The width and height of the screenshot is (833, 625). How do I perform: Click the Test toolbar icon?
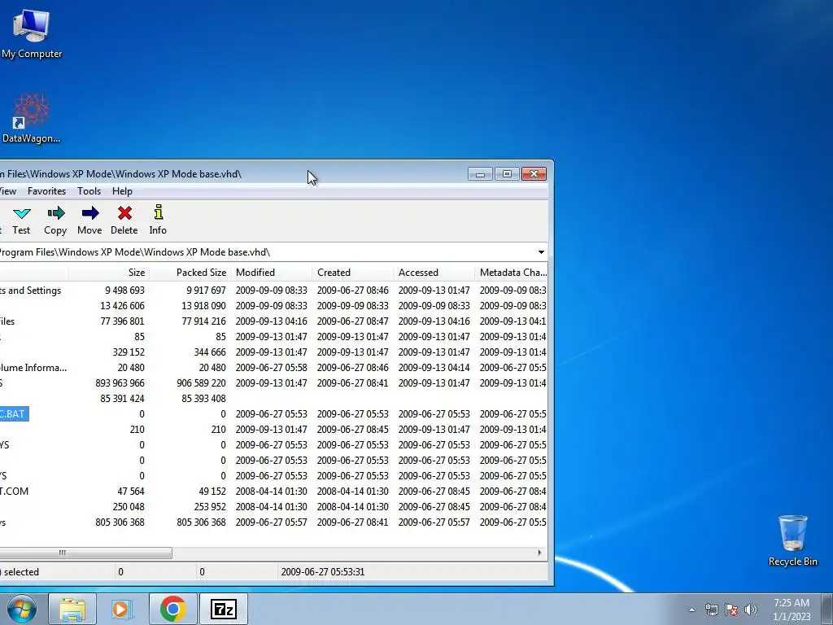21,220
